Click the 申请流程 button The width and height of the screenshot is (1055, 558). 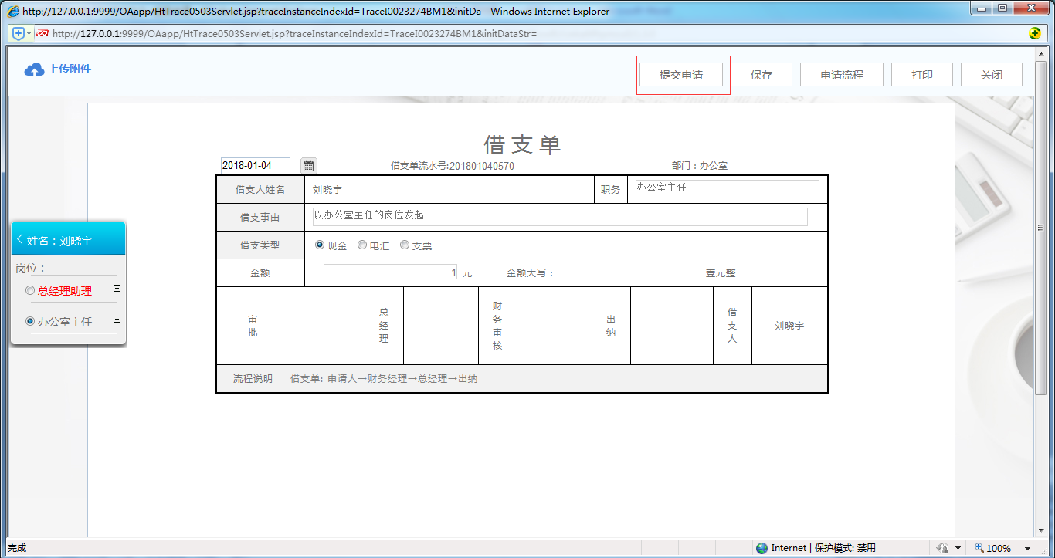coord(841,74)
